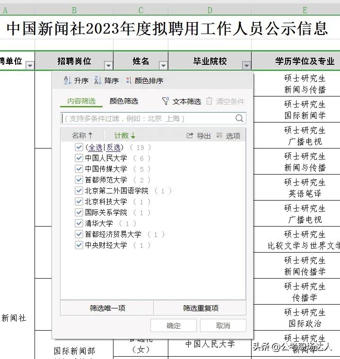Viewport: 340px width, 359px height.
Task: Uncheck 中国传媒大学 checkbox
Action: pos(79,169)
